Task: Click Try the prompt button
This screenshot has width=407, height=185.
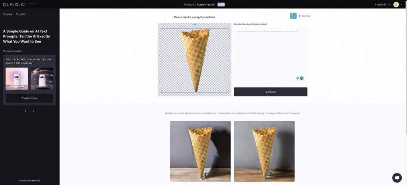Action: point(29,98)
